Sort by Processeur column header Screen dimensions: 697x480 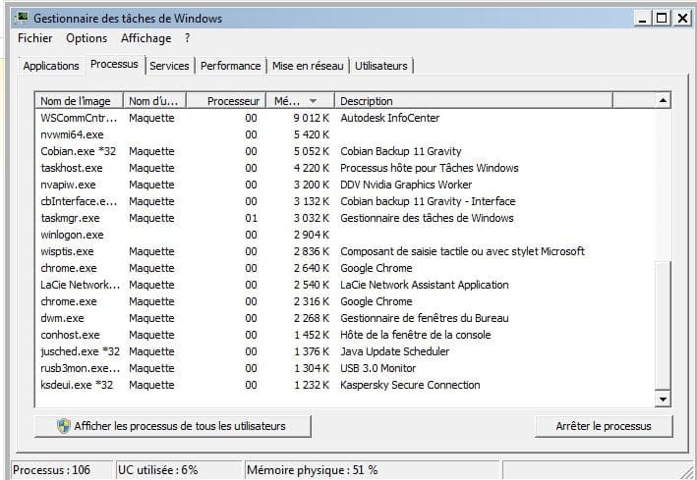[x=226, y=101]
